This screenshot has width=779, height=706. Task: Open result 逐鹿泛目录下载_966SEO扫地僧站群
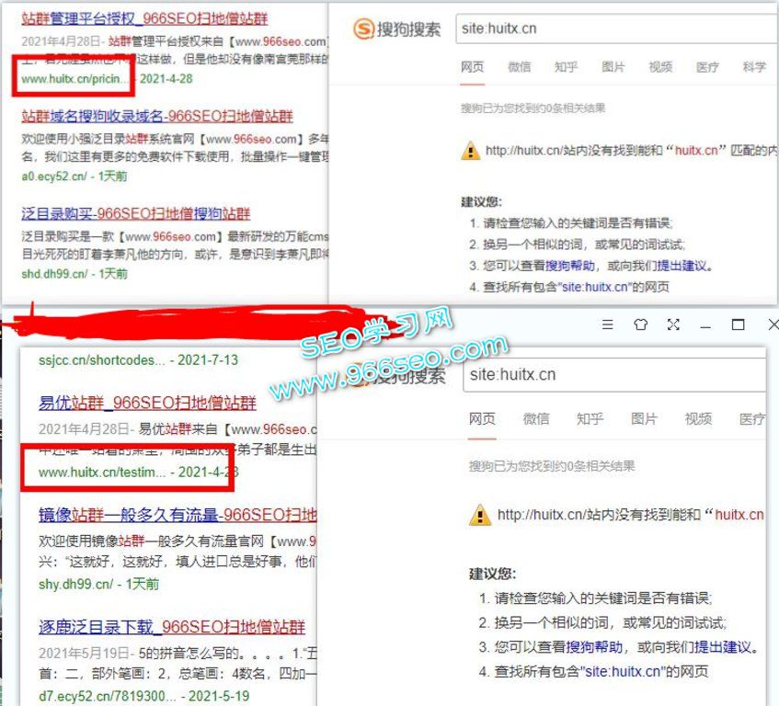click(x=172, y=627)
